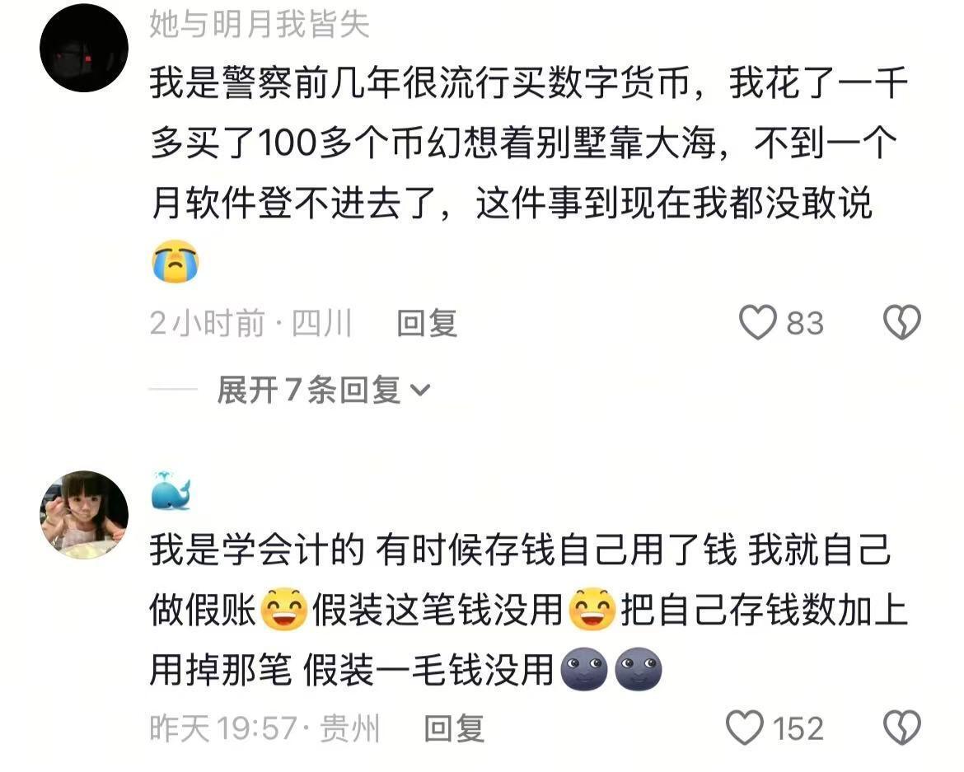Screen dimensions: 964x772
Task: Click the first dark moon face emoji
Action: tap(584, 669)
